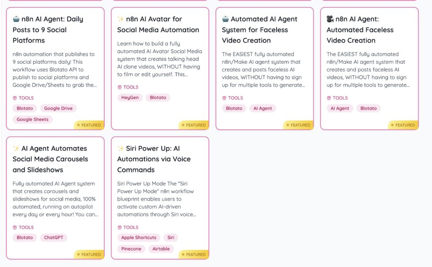
Task: Click the FEATURED badge on Siri Power Up card
Action: click(194, 254)
